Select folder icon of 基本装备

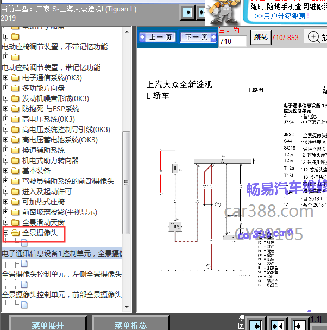(x=15, y=171)
